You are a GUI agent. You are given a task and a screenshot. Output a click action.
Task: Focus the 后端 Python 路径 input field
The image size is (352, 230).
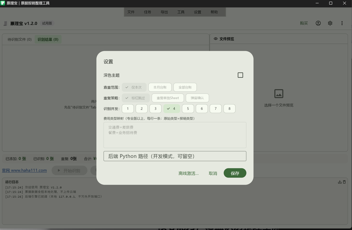pos(175,156)
